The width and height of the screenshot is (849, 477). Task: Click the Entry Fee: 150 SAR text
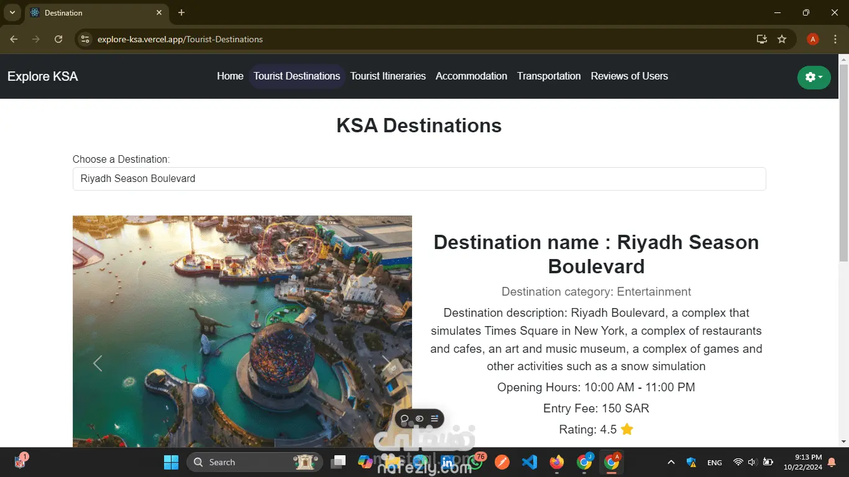[x=596, y=409]
